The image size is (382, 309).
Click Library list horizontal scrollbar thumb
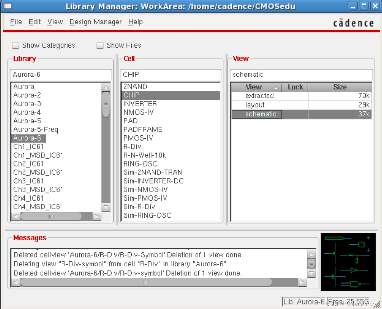pyautogui.click(x=51, y=217)
